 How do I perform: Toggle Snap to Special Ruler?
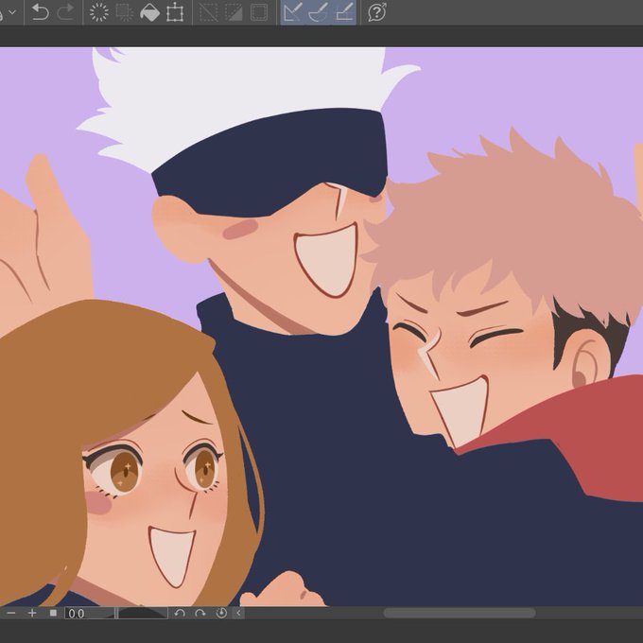319,12
